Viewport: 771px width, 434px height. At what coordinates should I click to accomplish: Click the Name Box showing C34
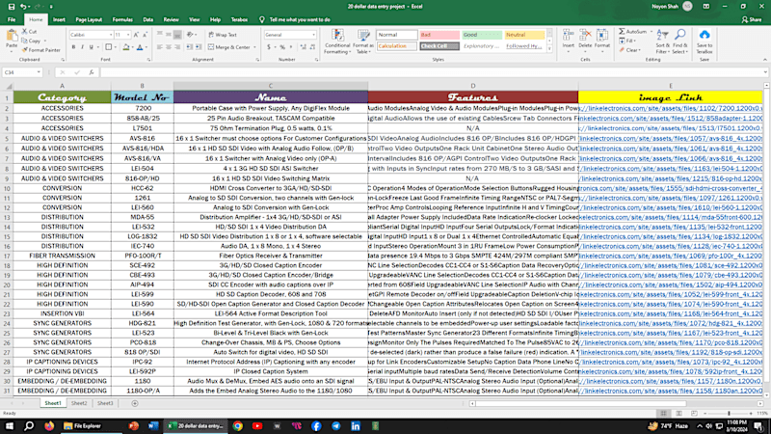click(22, 72)
